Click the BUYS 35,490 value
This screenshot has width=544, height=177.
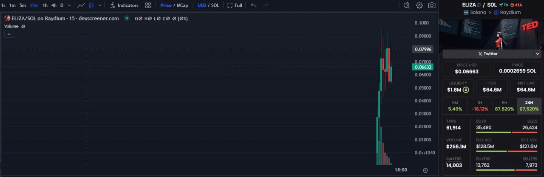point(484,128)
